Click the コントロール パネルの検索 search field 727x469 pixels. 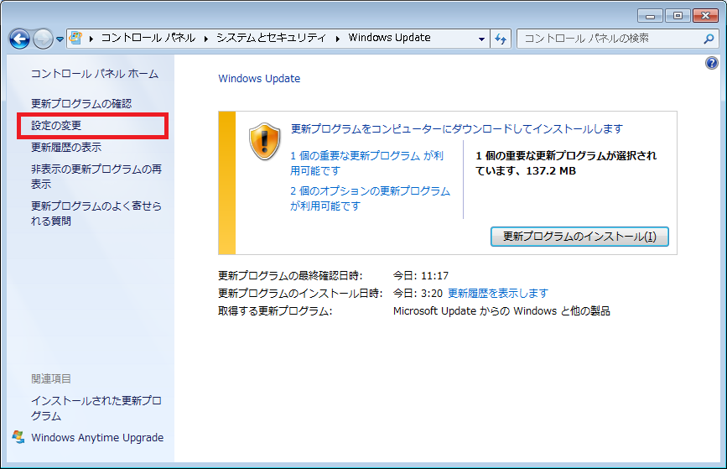(x=608, y=39)
